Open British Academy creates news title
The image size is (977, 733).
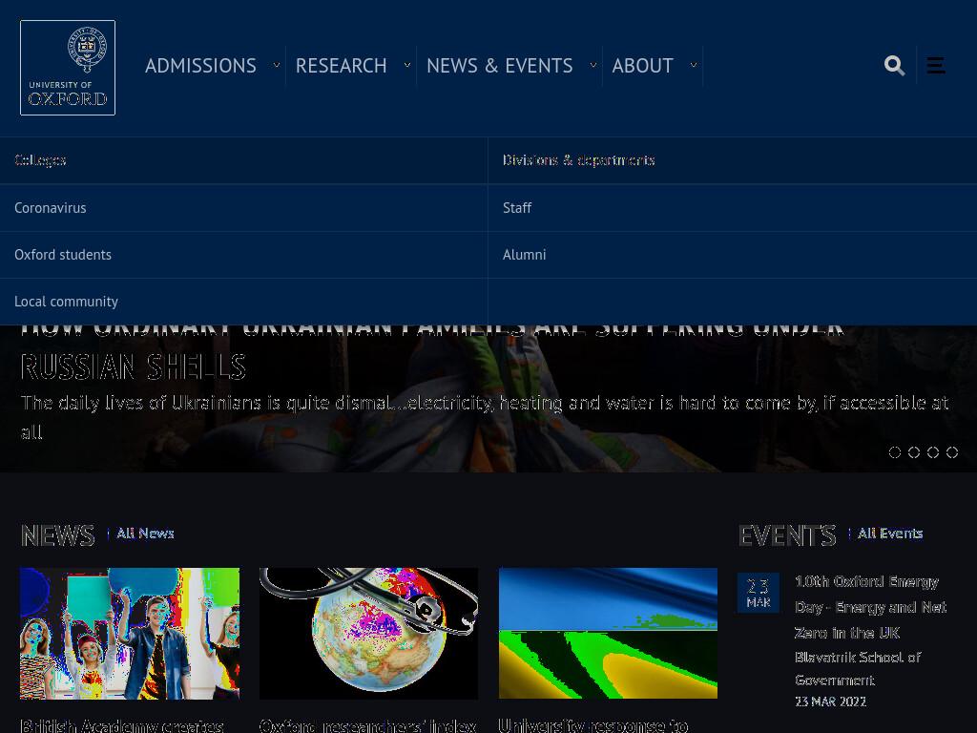[122, 725]
